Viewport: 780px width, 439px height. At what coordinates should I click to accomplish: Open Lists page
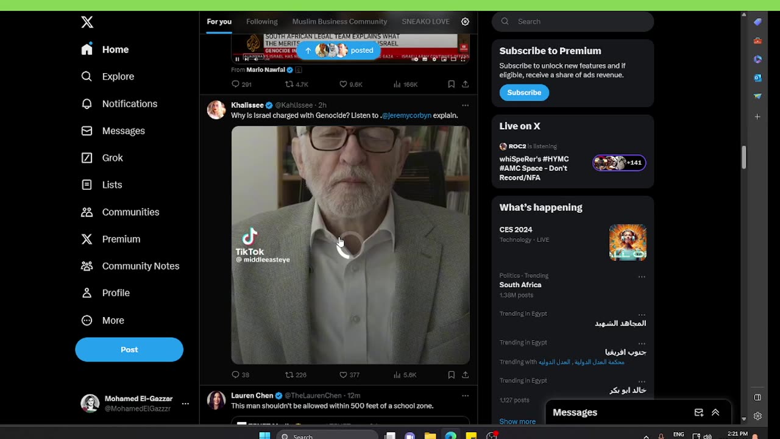pos(101,185)
